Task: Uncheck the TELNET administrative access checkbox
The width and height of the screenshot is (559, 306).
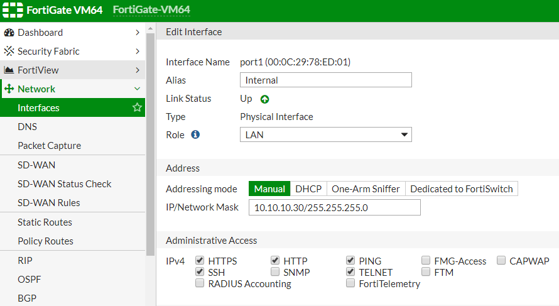Action: tap(350, 272)
